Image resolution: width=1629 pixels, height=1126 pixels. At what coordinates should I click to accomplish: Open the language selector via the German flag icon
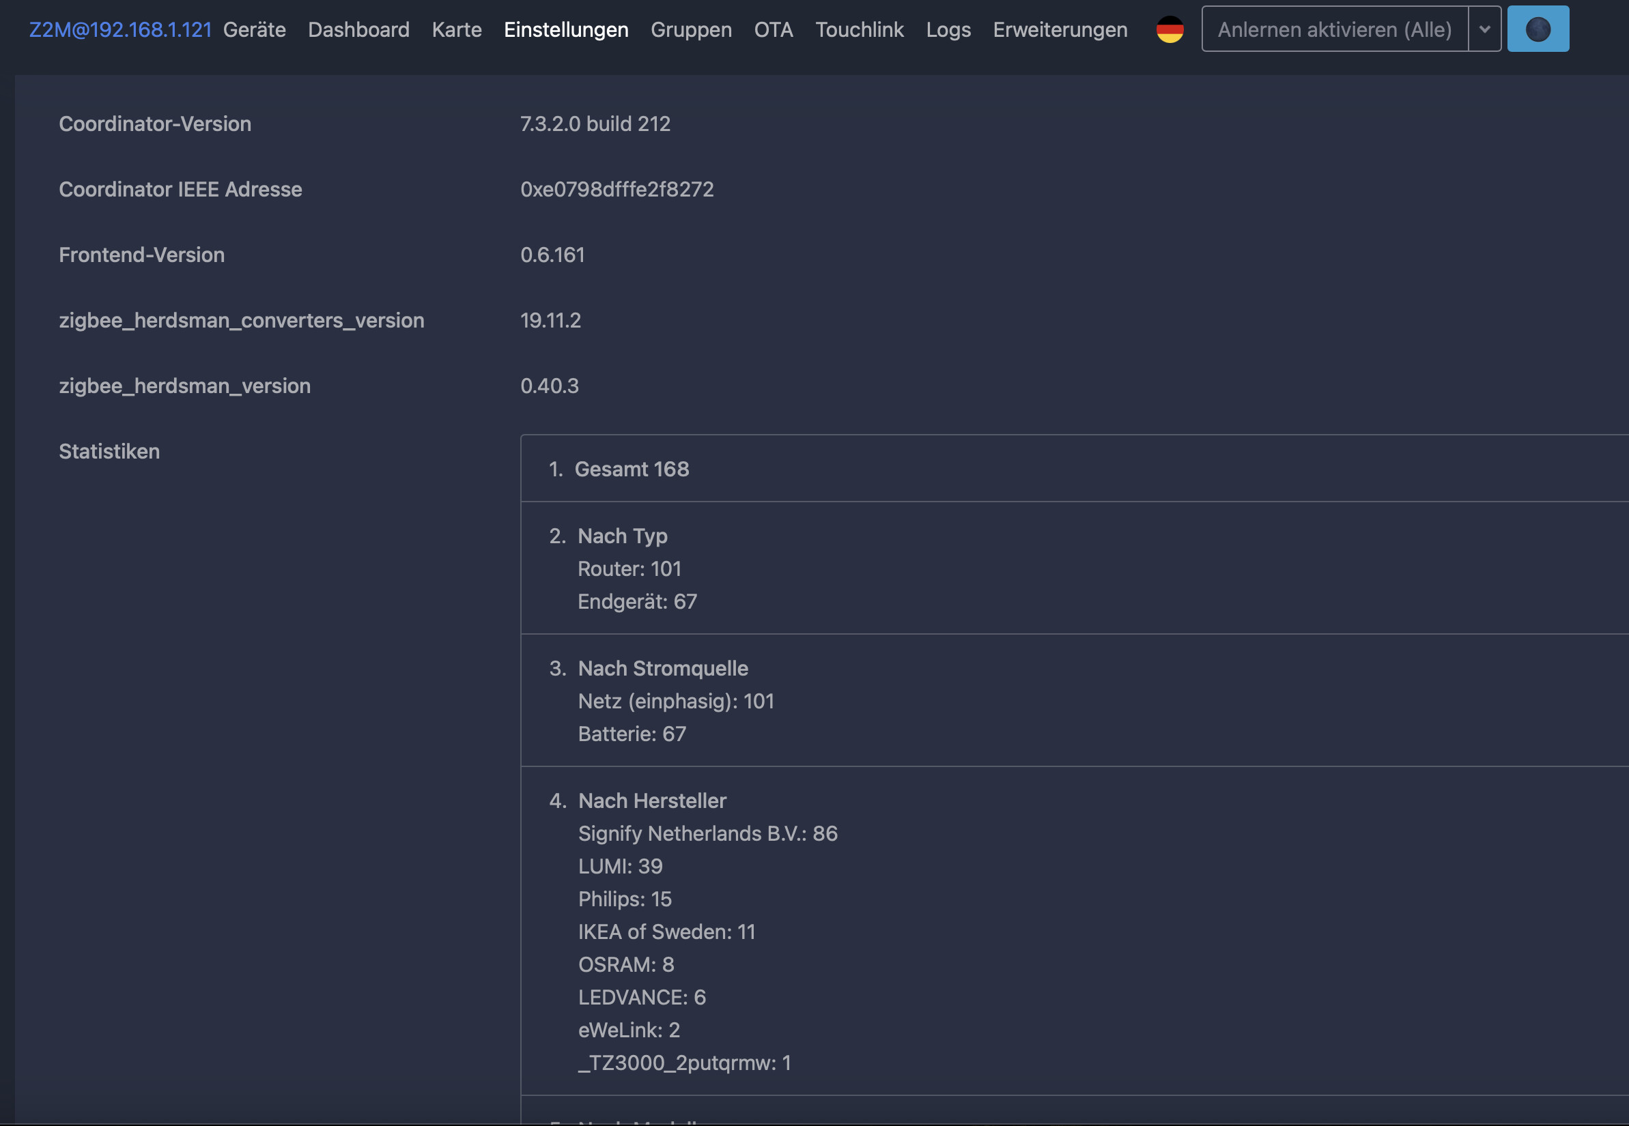pyautogui.click(x=1170, y=29)
